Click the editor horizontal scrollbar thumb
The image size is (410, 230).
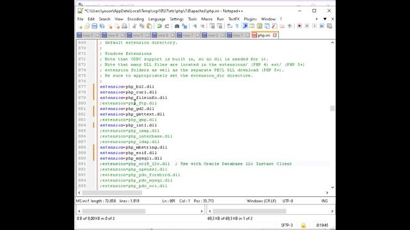tap(112, 193)
